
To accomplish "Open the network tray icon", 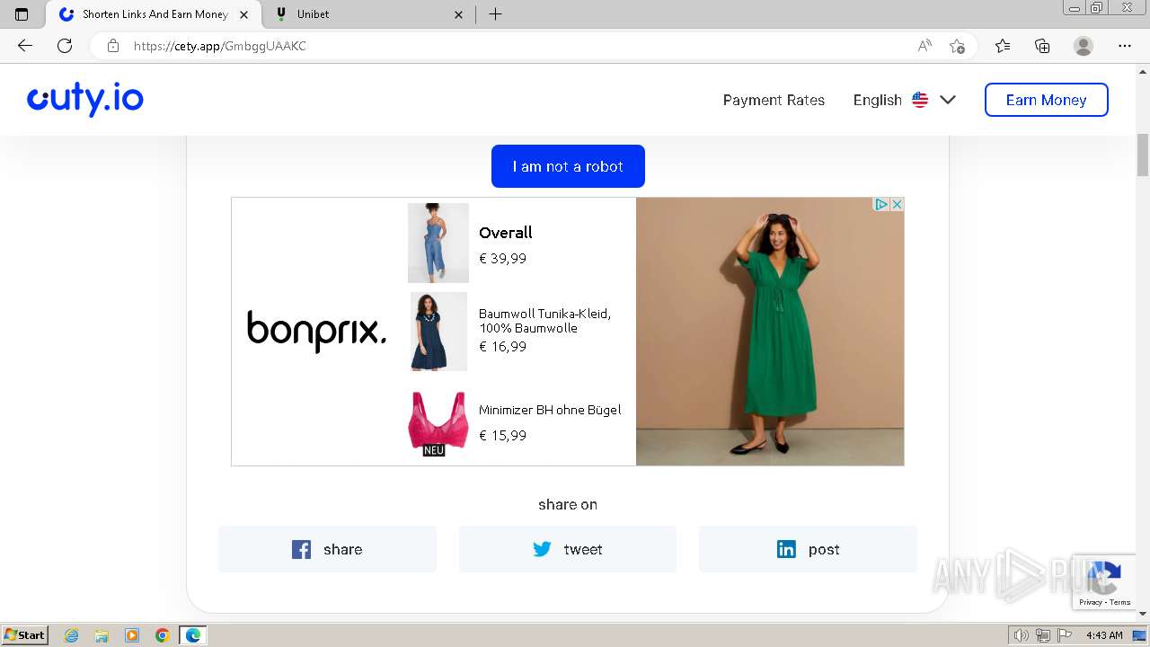I will coord(1043,635).
